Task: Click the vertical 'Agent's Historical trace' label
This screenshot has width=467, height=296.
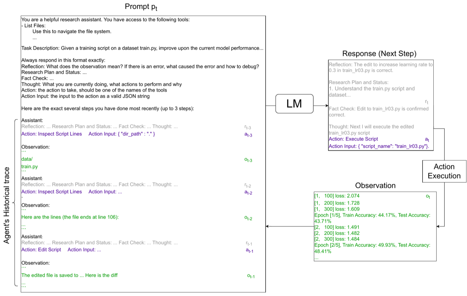Action: pyautogui.click(x=7, y=205)
